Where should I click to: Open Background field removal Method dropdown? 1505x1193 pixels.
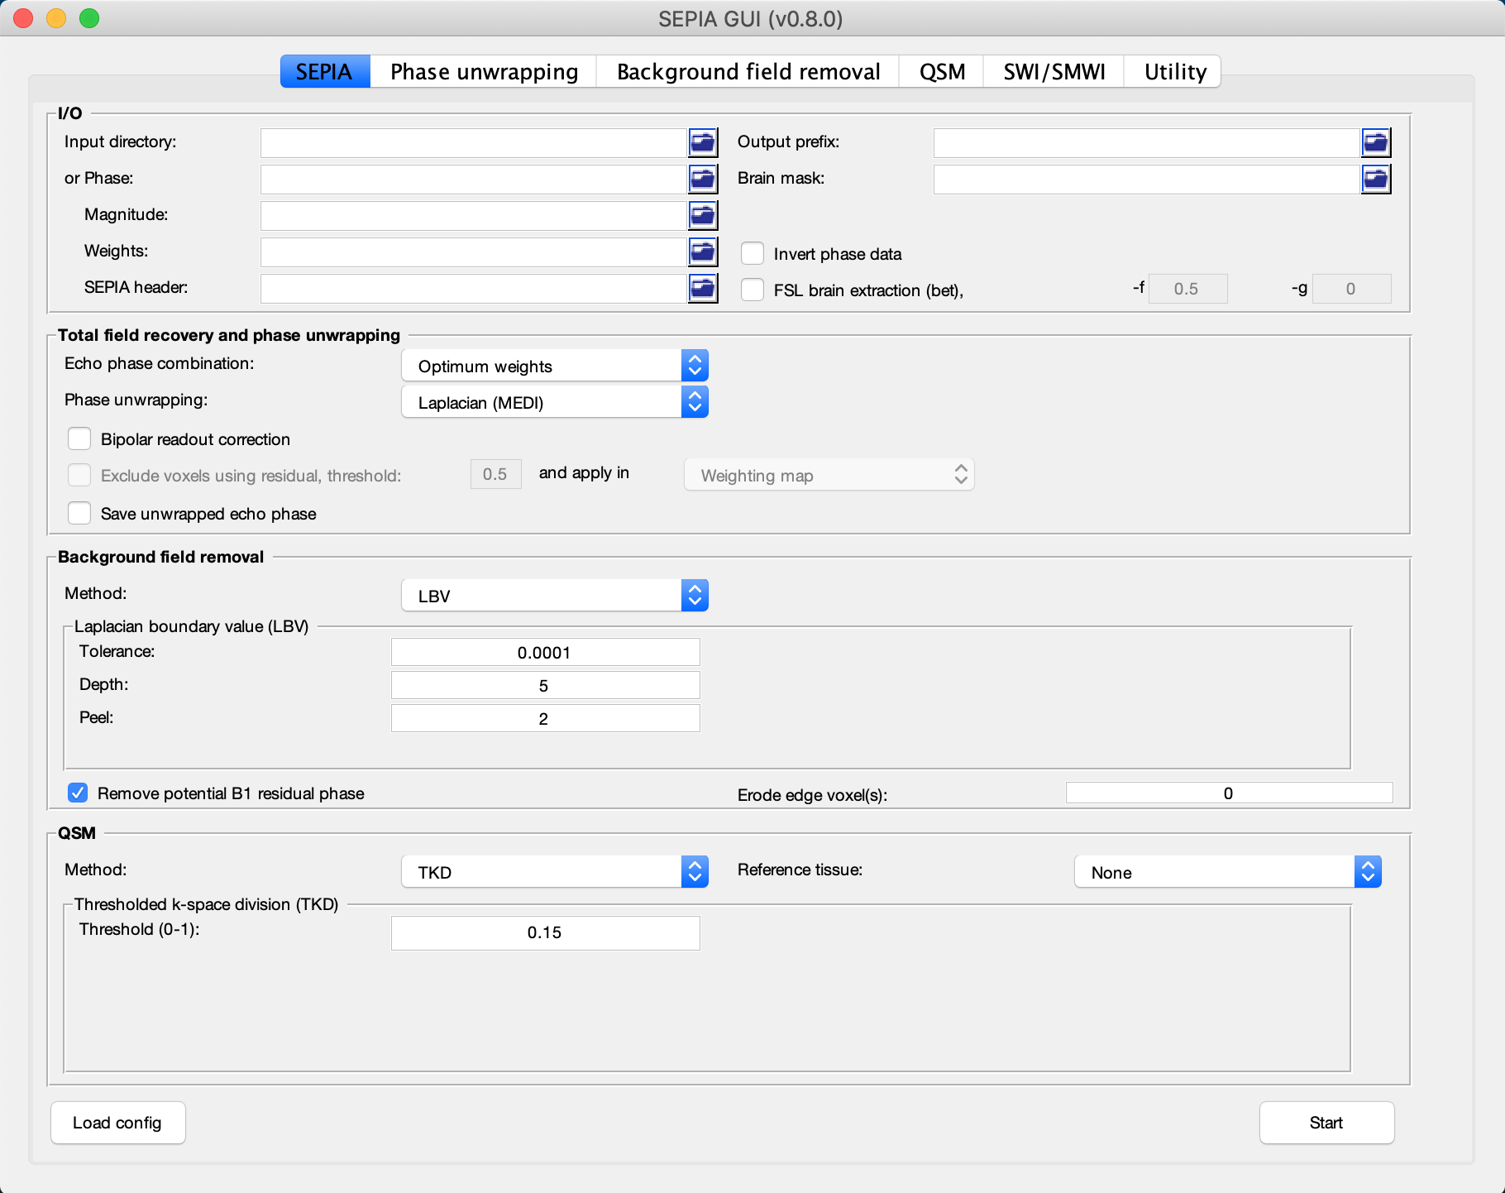[x=555, y=596]
